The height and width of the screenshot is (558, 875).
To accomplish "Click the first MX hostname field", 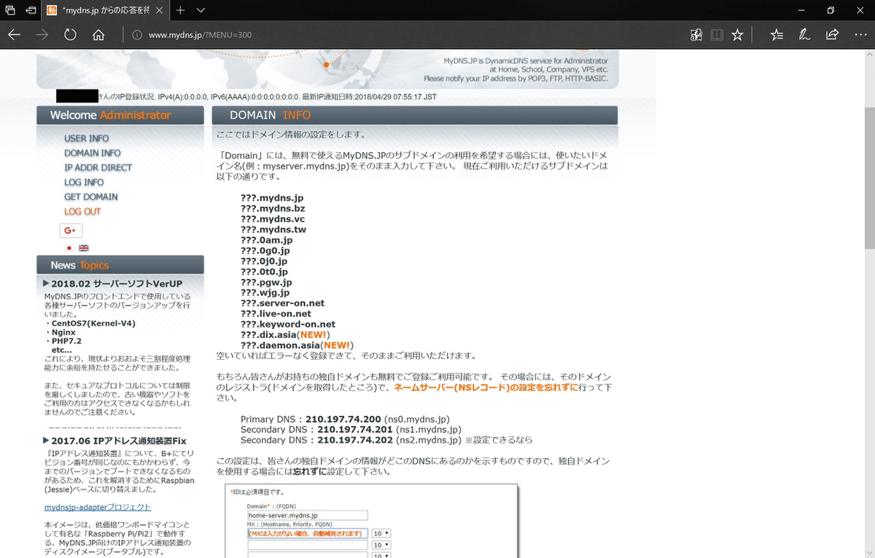I will click(307, 533).
